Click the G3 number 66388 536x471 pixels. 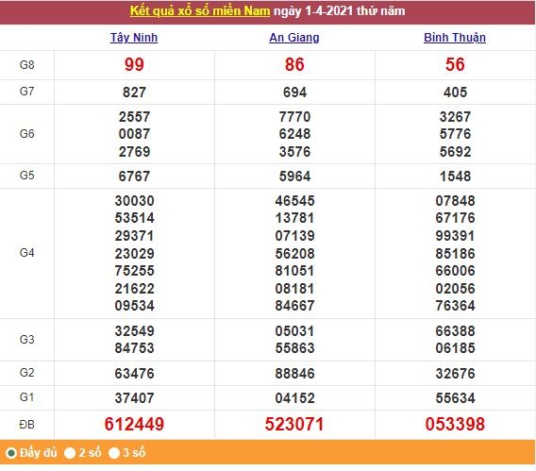tap(455, 331)
